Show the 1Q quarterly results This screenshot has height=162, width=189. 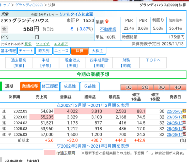129,87
